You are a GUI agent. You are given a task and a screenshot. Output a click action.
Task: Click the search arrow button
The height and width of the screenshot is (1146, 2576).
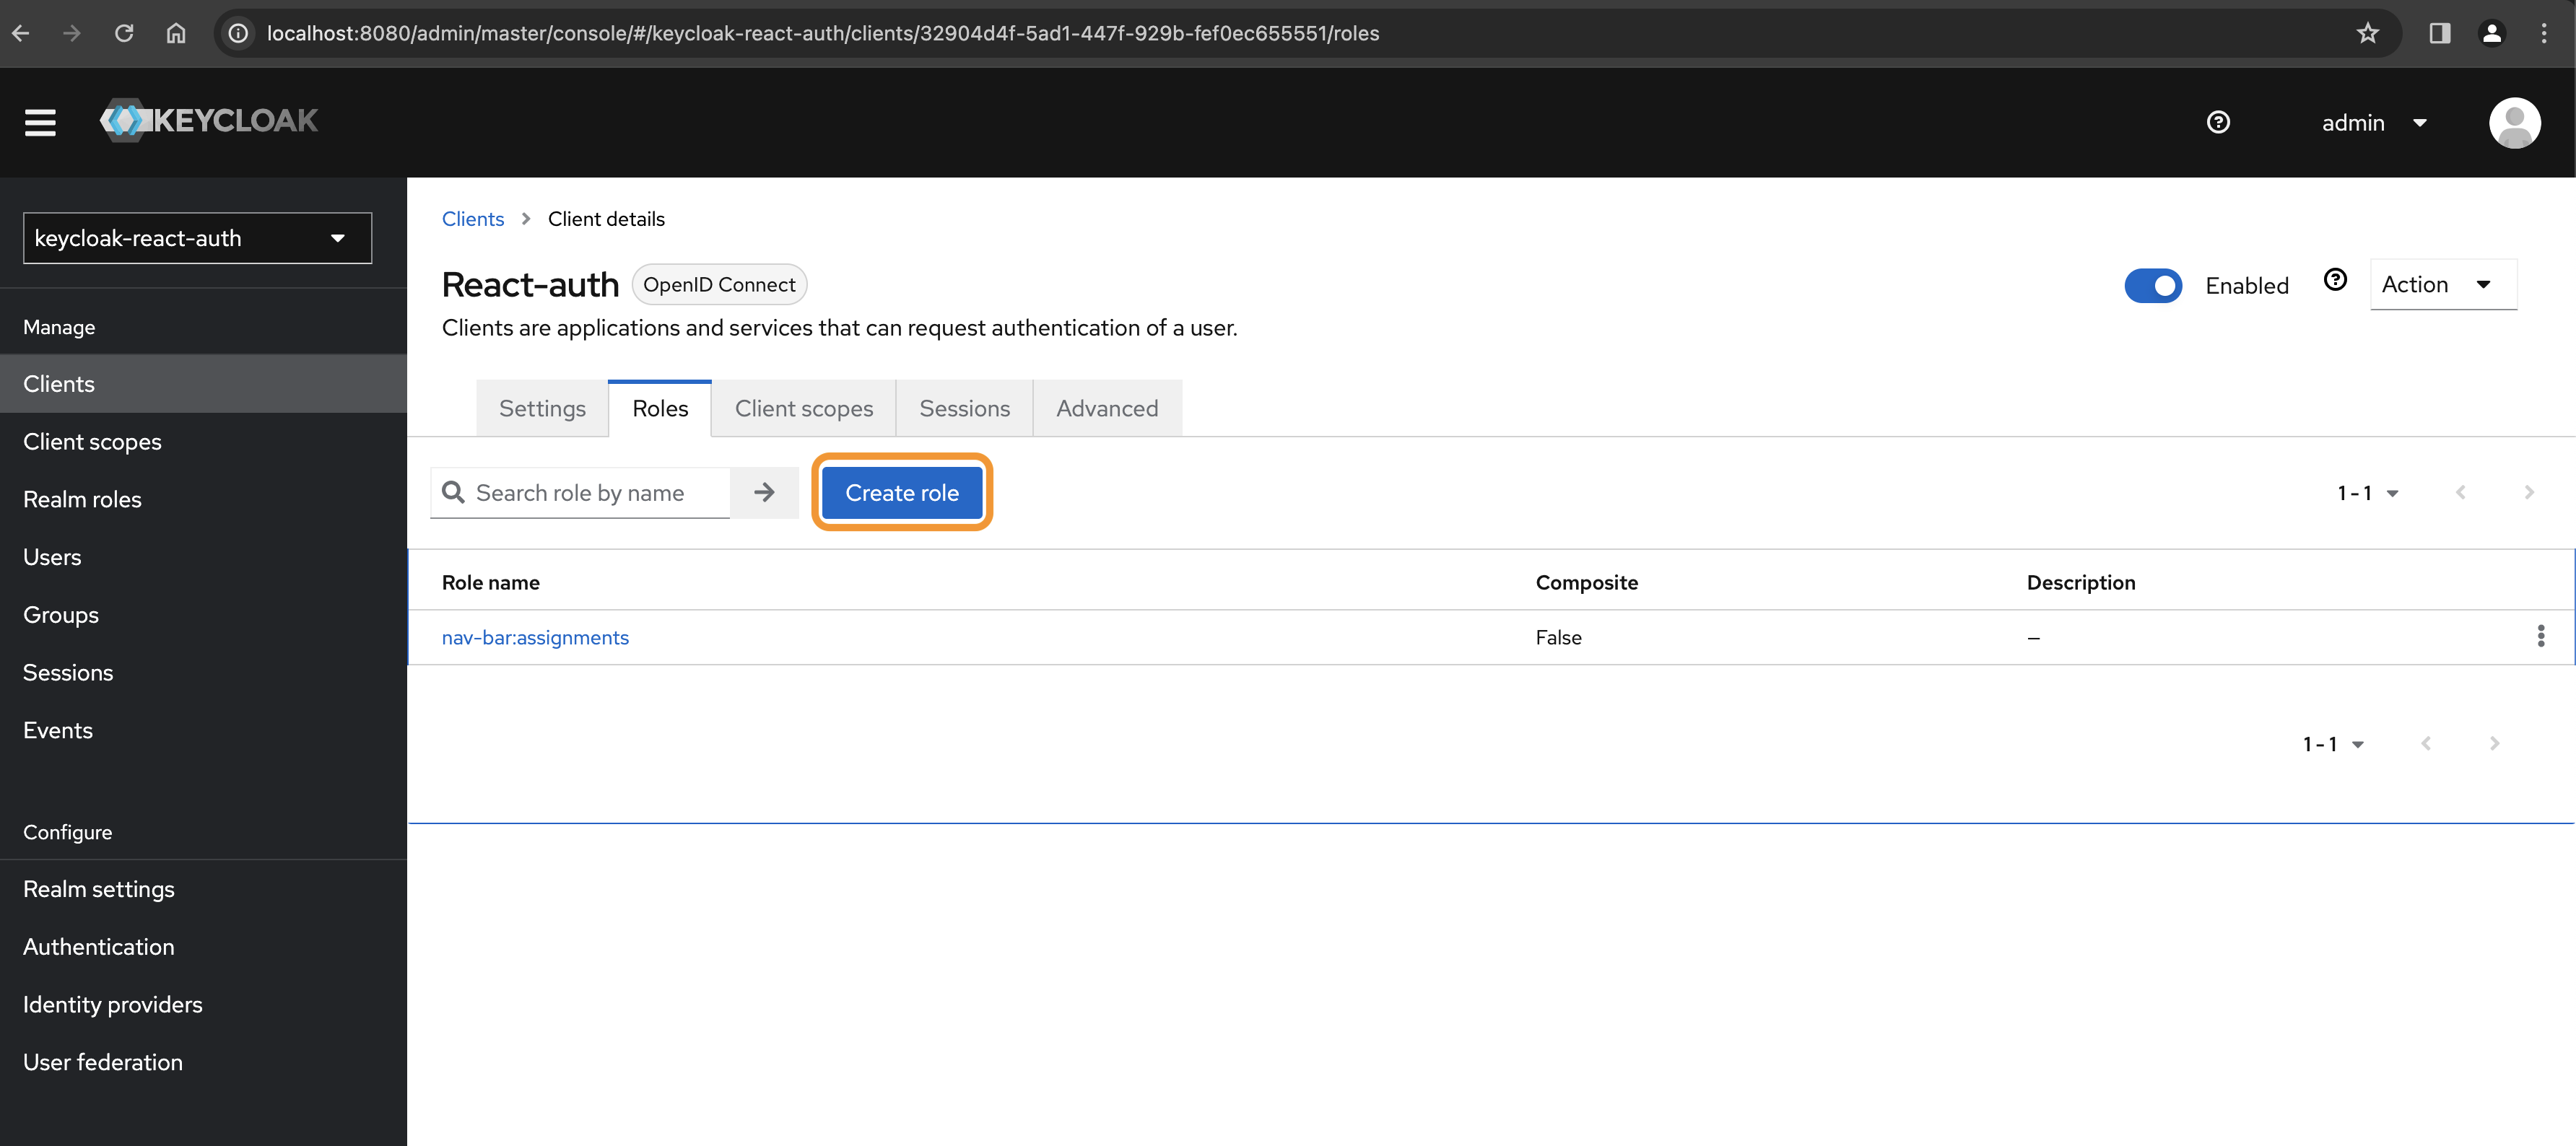[x=764, y=492]
